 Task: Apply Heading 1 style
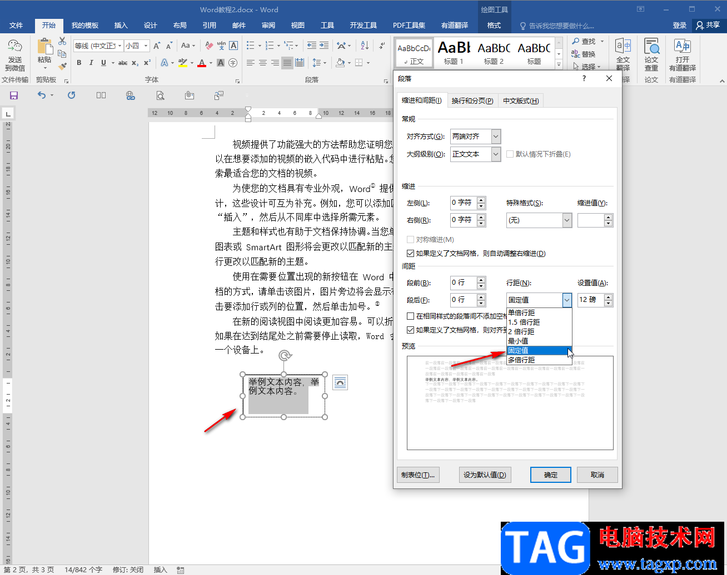click(454, 53)
